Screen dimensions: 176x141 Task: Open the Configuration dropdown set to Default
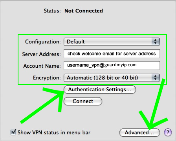point(112,42)
